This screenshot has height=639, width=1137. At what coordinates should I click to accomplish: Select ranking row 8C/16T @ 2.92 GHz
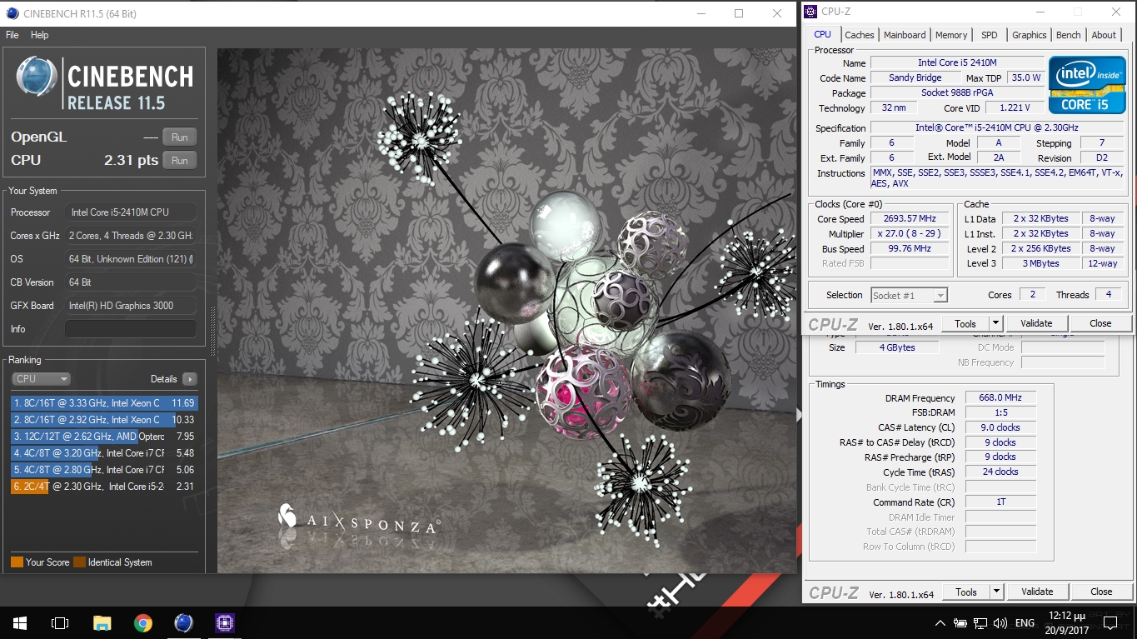click(104, 420)
